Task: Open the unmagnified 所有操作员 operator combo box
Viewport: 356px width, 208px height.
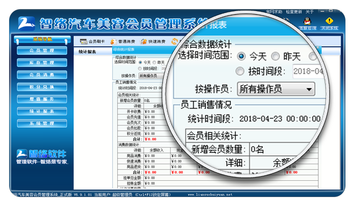Action: point(151,76)
